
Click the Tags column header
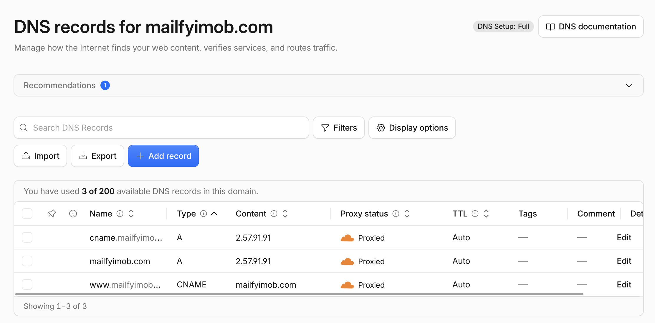pos(527,214)
